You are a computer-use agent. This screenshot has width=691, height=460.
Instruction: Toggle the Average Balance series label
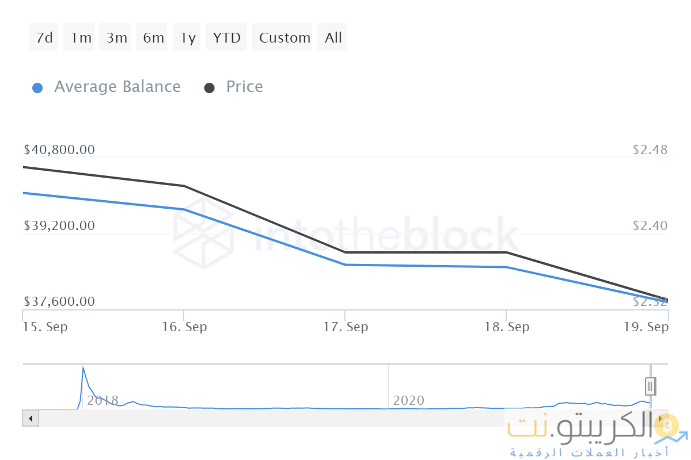coord(117,87)
